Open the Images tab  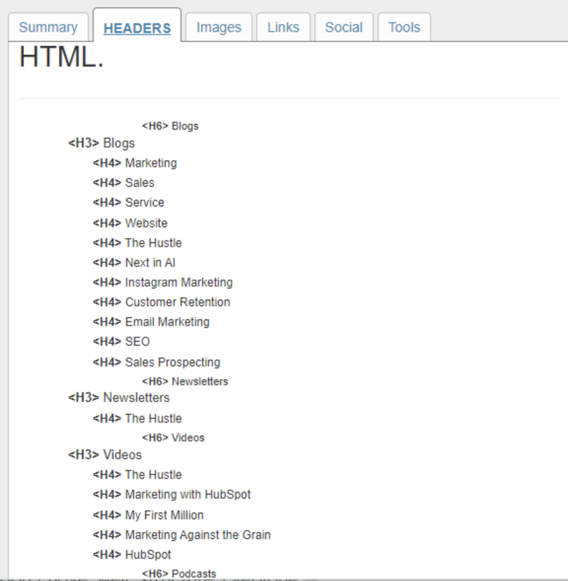click(218, 27)
